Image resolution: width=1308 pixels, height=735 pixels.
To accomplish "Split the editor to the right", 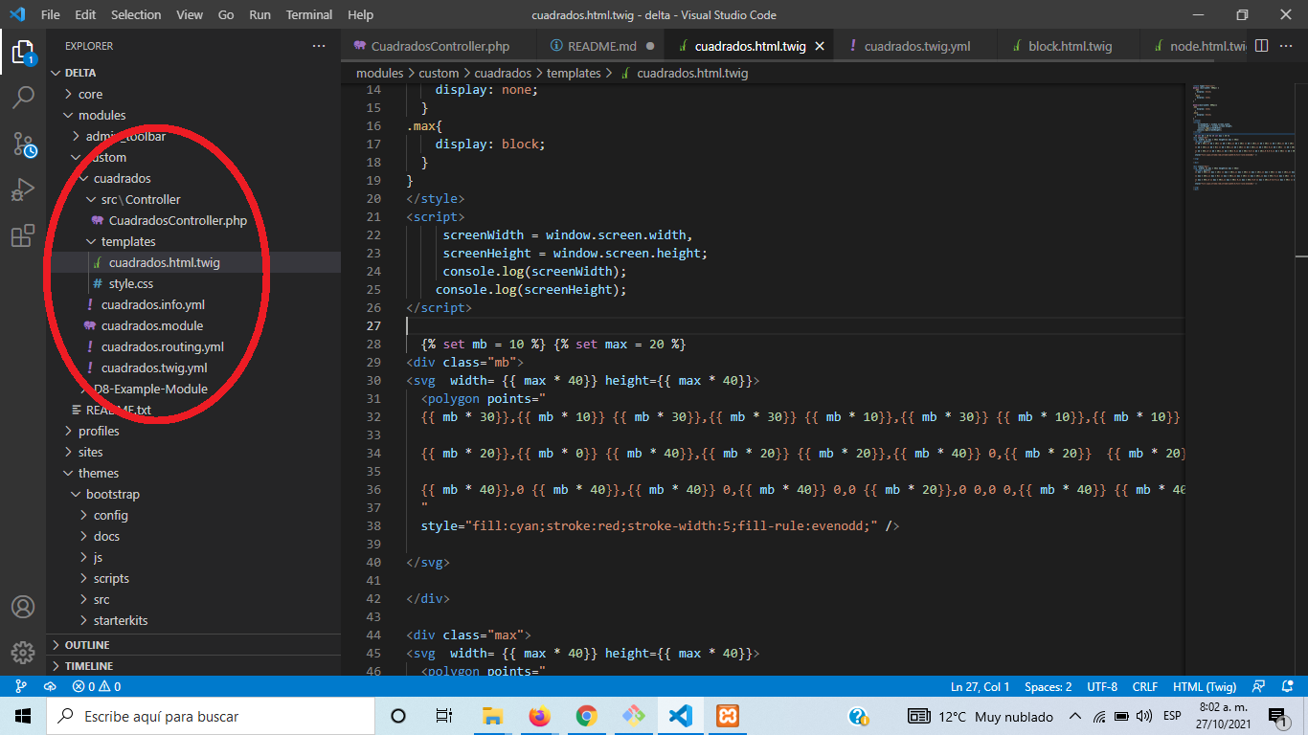I will coord(1262,46).
